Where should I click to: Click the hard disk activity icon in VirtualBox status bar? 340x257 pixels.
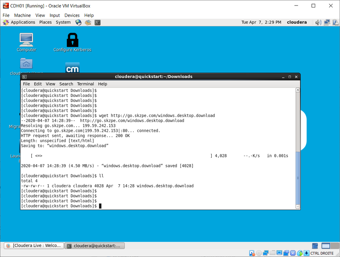click(252, 253)
